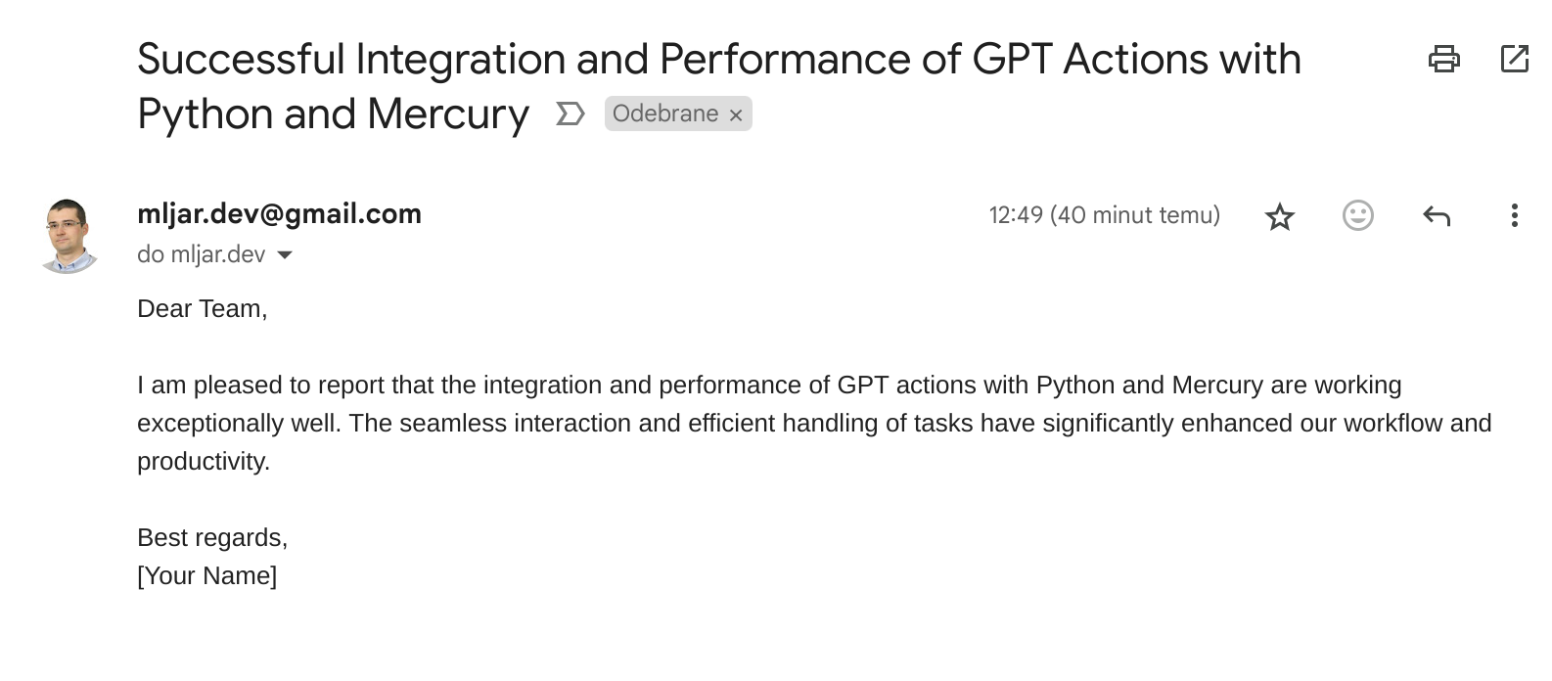Click the Odebrane inbox label chip
The height and width of the screenshot is (681, 1552).
[x=665, y=113]
